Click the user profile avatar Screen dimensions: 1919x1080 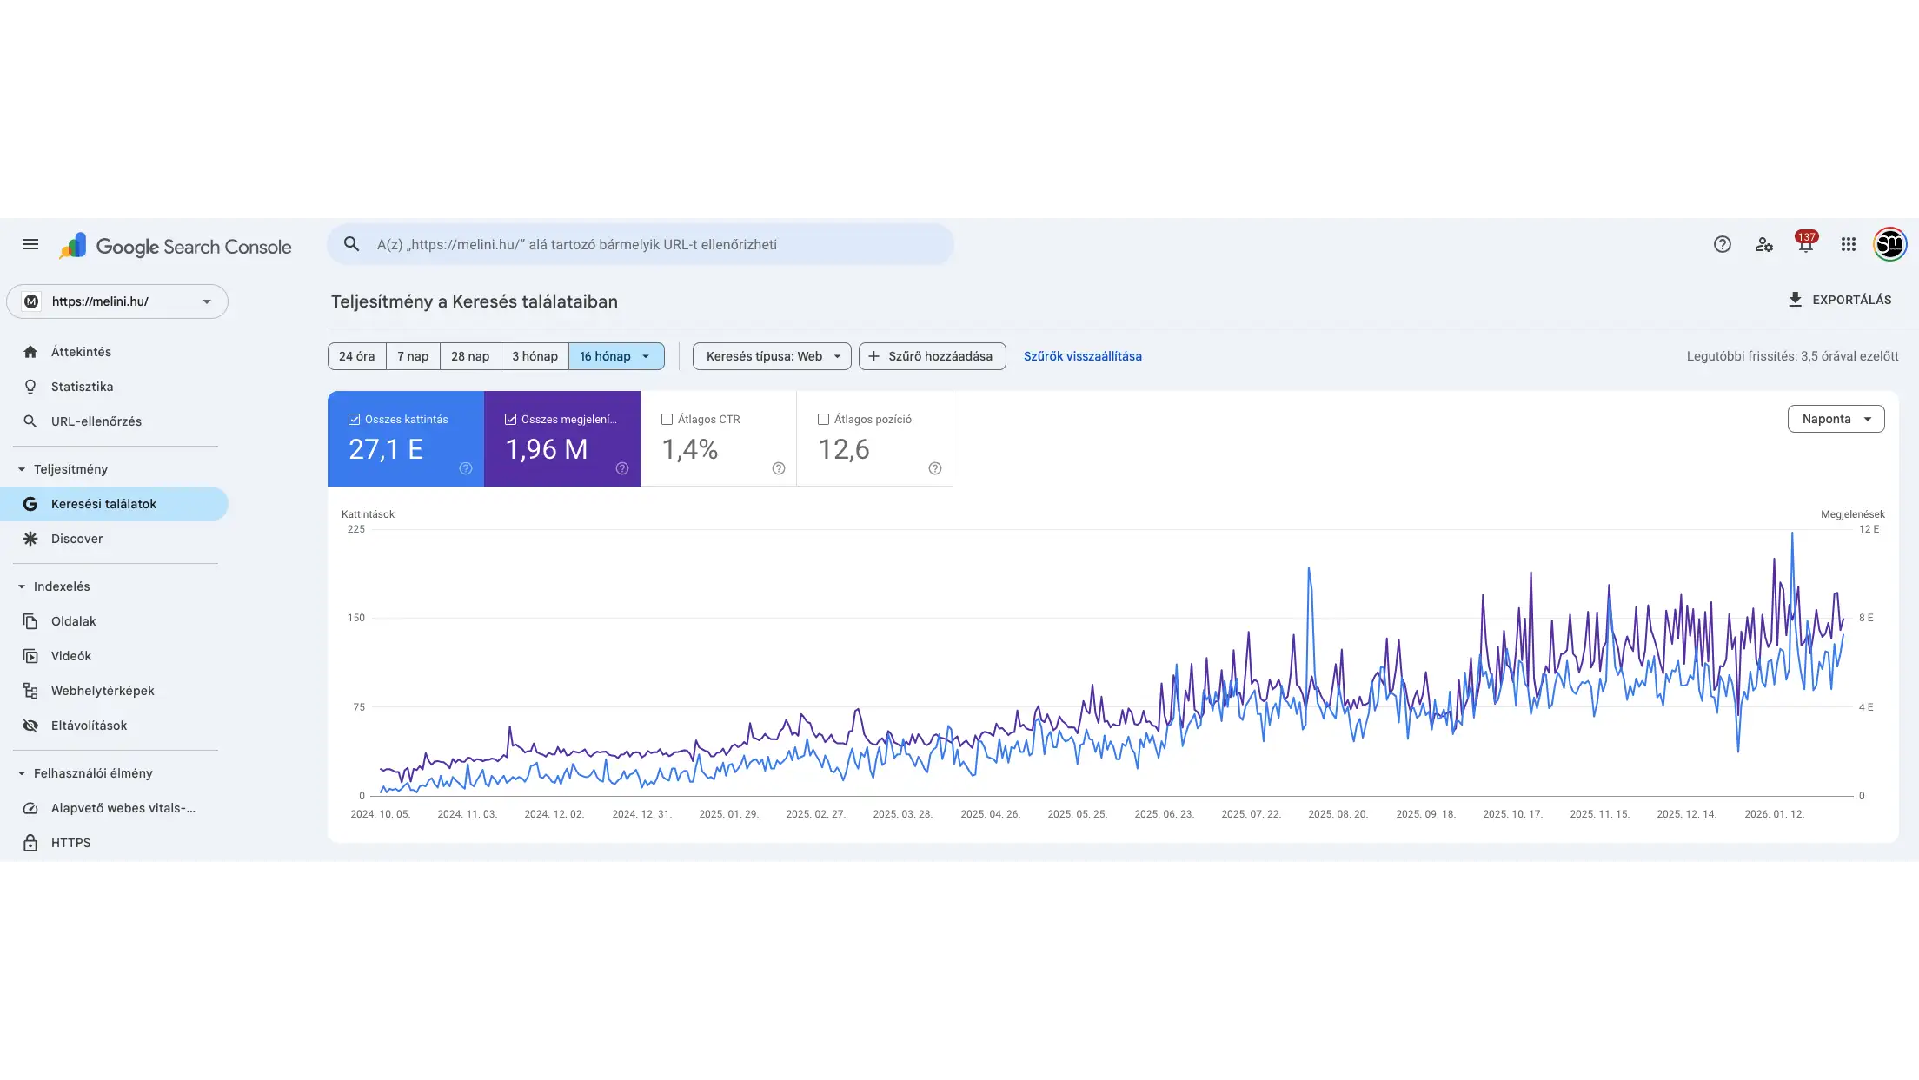(1889, 244)
